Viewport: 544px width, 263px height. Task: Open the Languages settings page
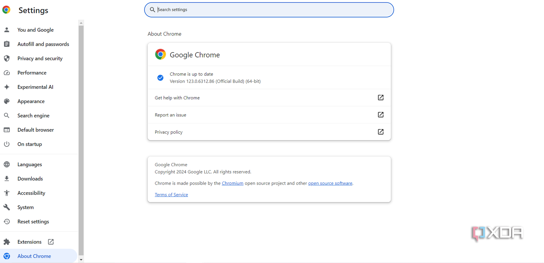(x=30, y=164)
